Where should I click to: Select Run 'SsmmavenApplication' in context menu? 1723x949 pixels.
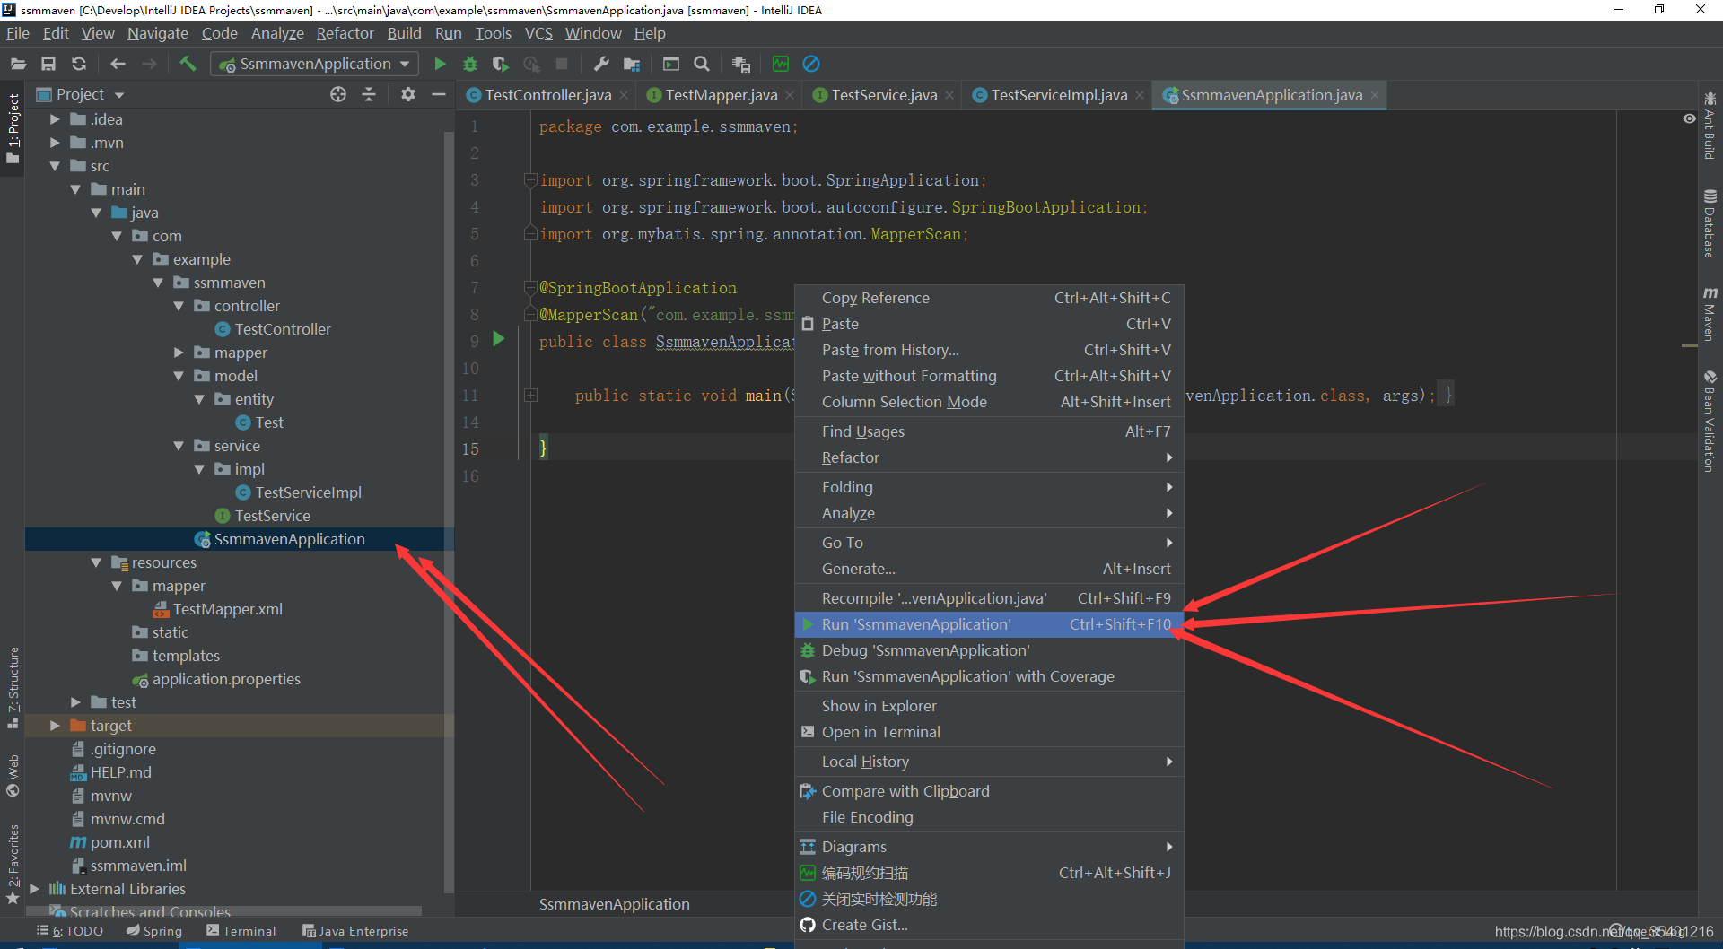(989, 624)
